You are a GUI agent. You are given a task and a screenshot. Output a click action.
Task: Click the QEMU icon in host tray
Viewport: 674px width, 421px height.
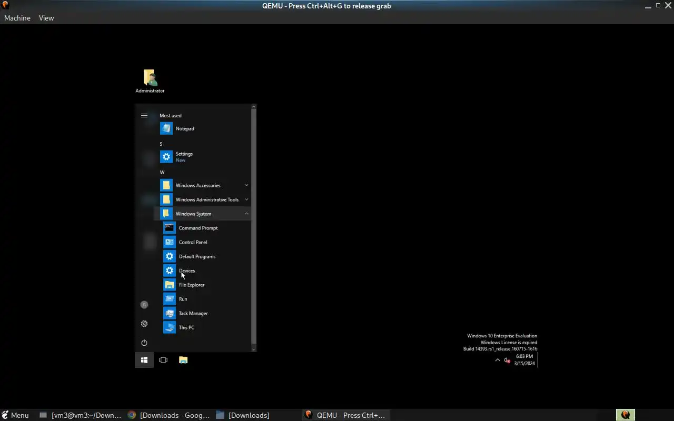pos(626,415)
